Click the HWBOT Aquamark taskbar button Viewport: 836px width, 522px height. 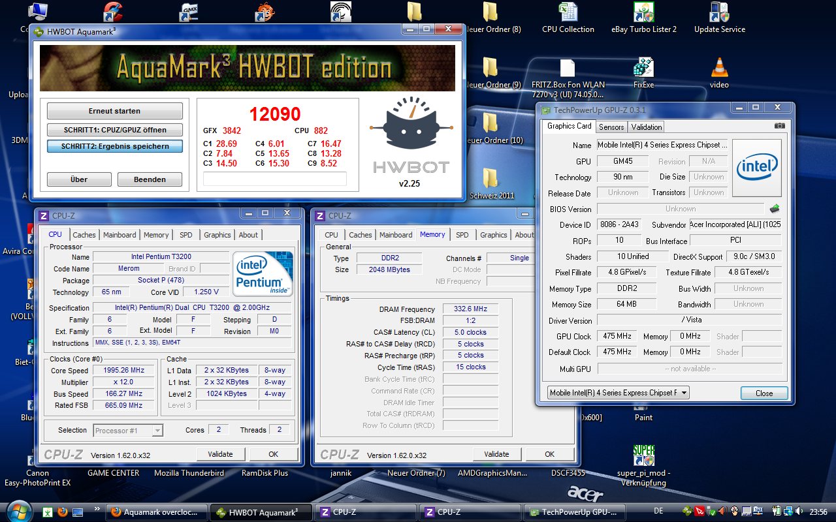tap(262, 512)
